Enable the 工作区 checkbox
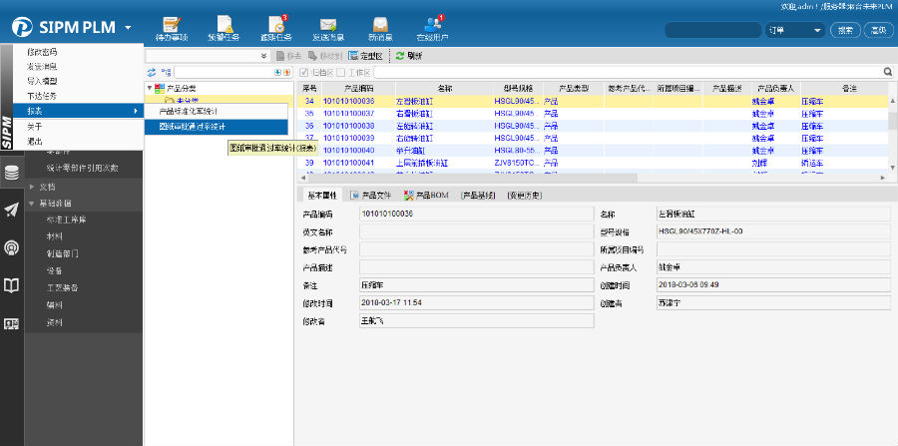Image resolution: width=898 pixels, height=446 pixels. click(x=341, y=73)
